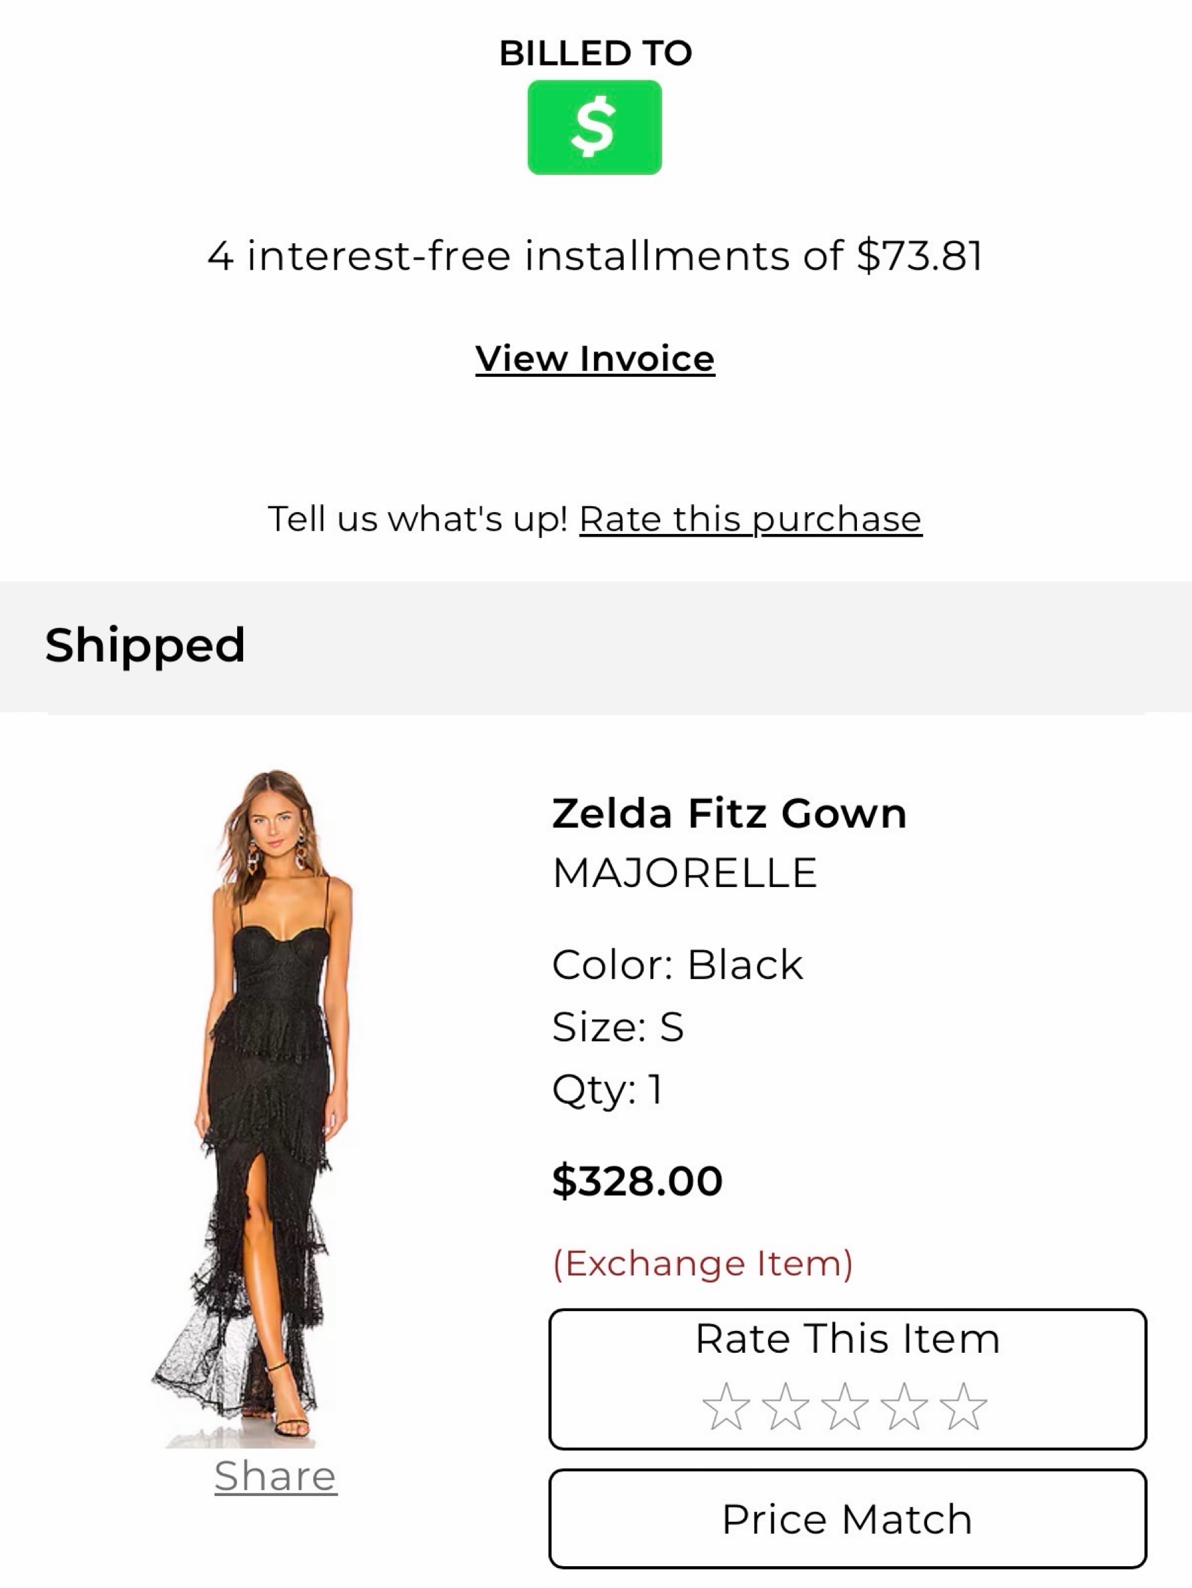Click the Billed To heading
The height and width of the screenshot is (1588, 1192).
click(x=595, y=52)
